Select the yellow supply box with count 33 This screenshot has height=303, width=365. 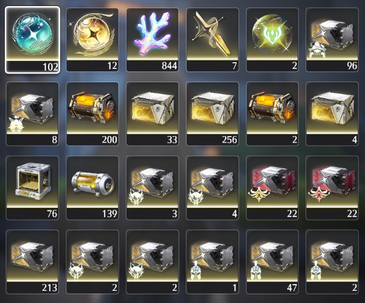[153, 114]
